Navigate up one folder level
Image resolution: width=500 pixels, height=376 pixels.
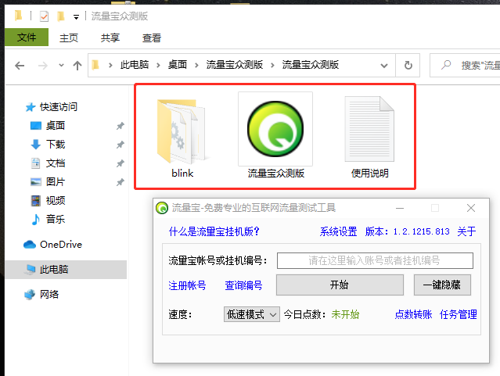(x=77, y=66)
